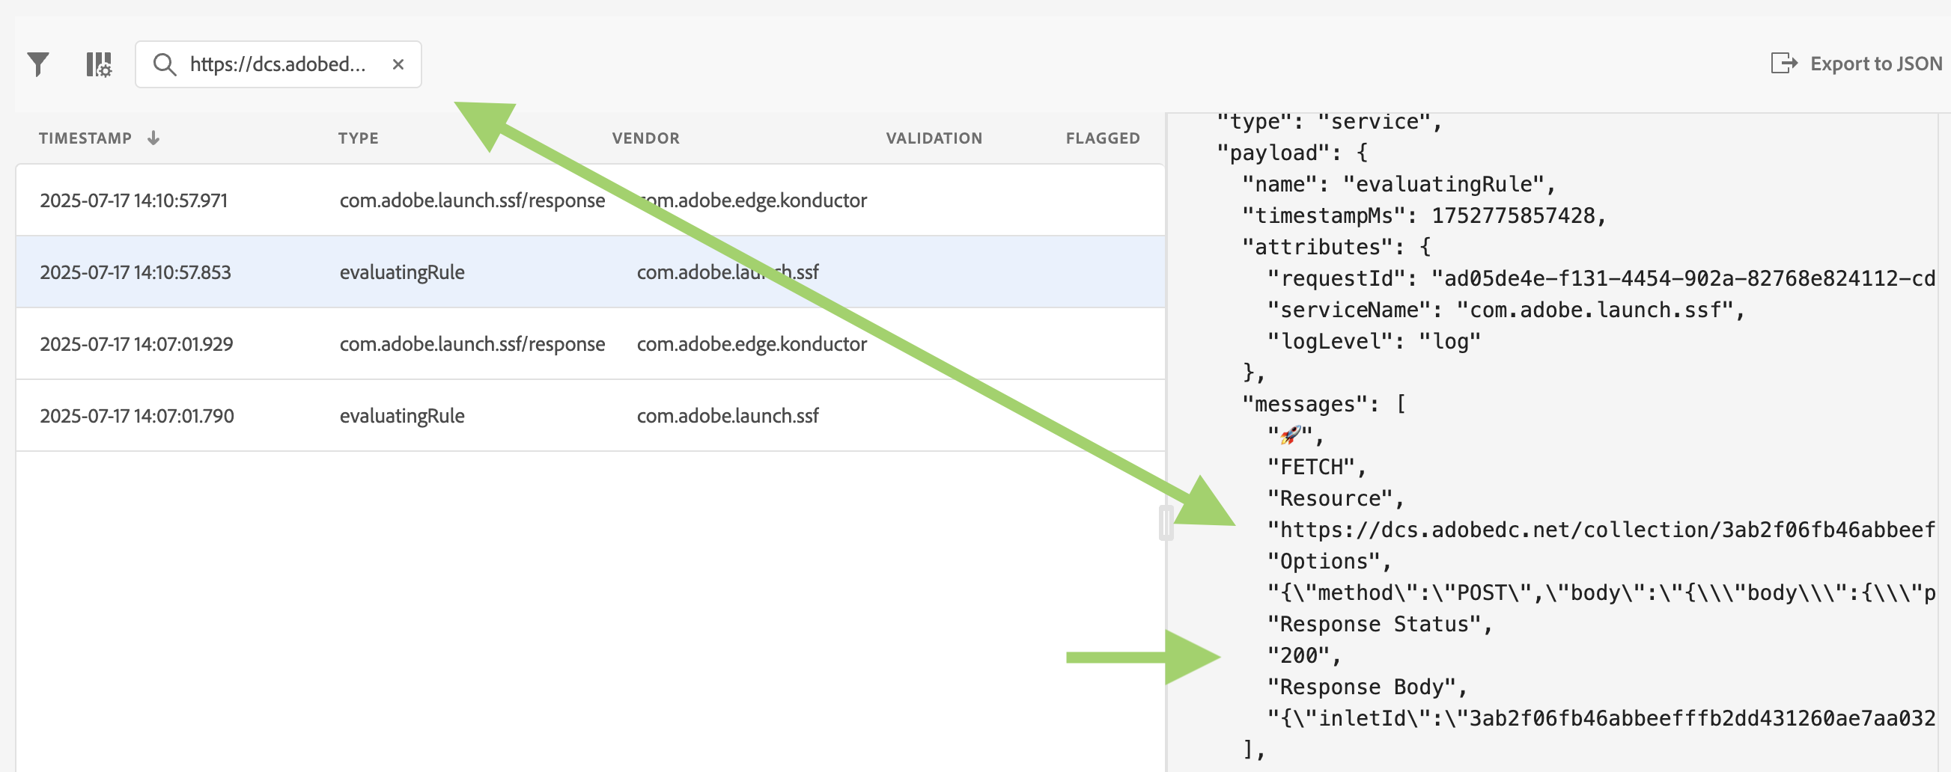
Task: Click the "Options" message entry
Action: 1329,562
